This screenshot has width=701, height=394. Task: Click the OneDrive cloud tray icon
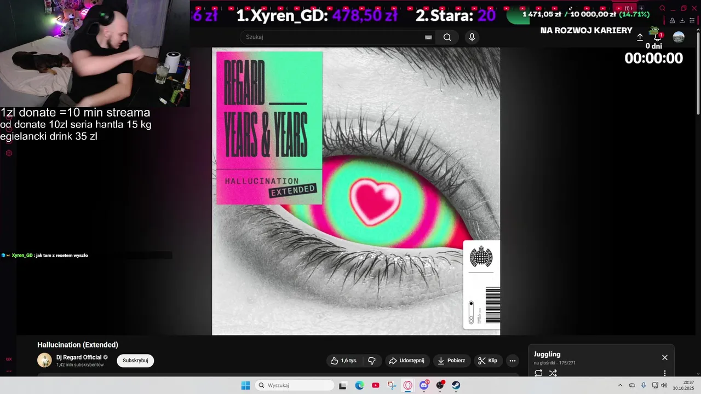(x=632, y=385)
